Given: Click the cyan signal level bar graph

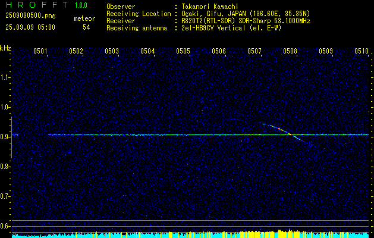Looking at the screenshot, I should 190,234.
